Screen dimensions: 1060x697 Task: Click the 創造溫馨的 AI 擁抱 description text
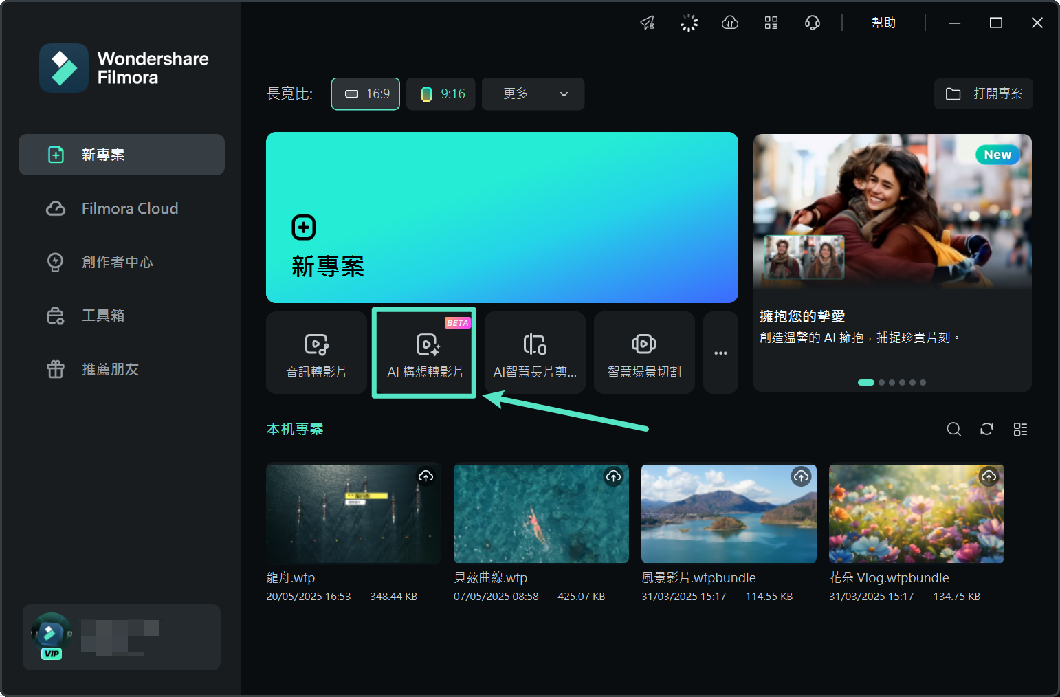tap(859, 338)
